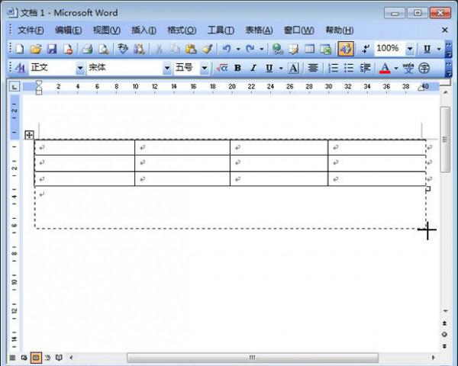Viewport: 458px width, 366px height.
Task: Switch to Print Layout view button
Action: coord(35,357)
